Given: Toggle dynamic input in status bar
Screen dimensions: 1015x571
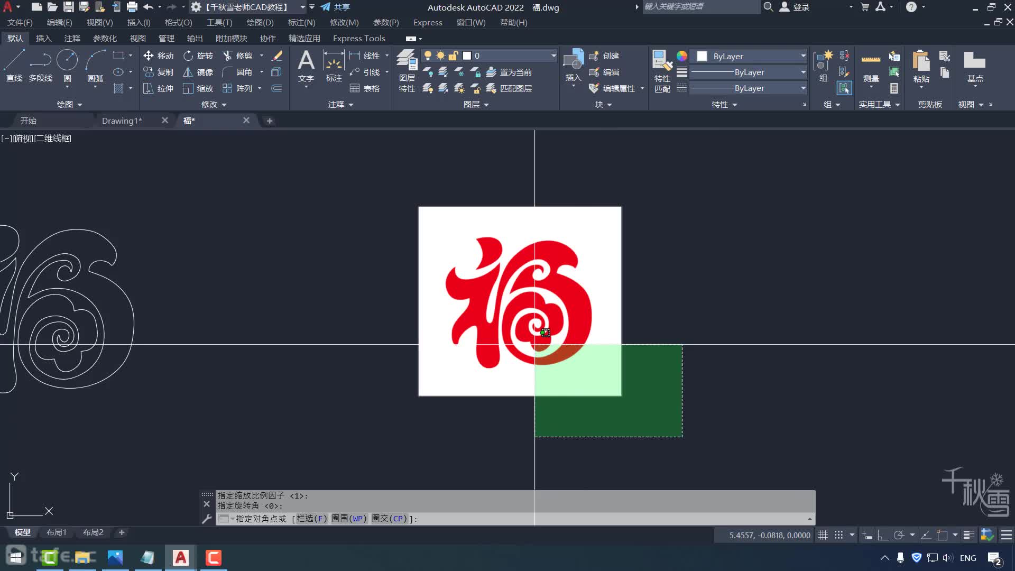Looking at the screenshot, I should pyautogui.click(x=867, y=535).
